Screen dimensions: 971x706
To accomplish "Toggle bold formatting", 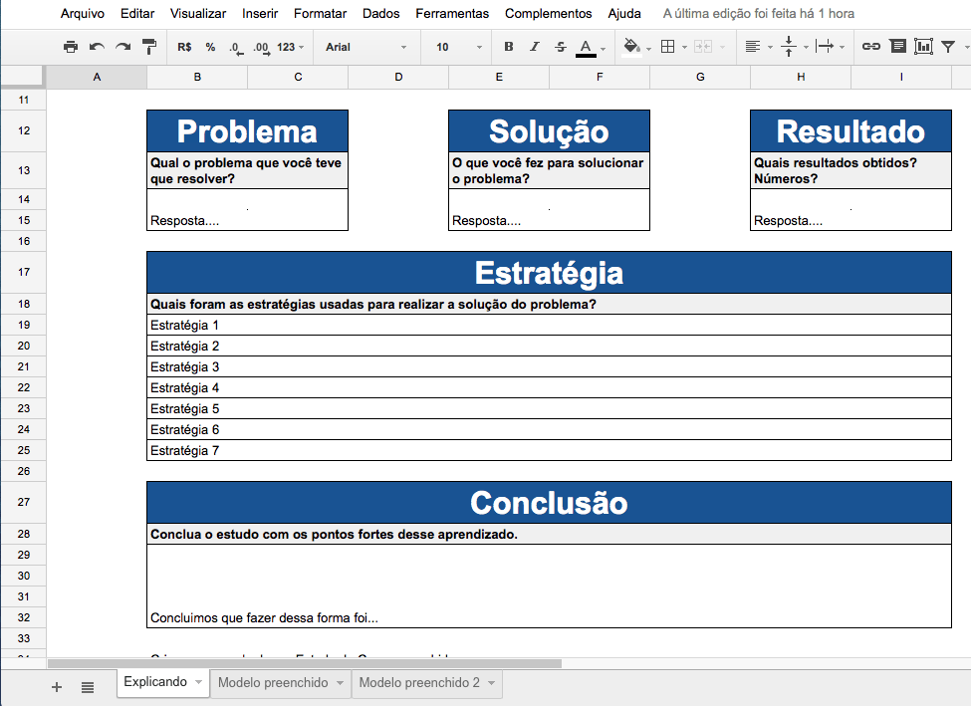I will pos(508,46).
